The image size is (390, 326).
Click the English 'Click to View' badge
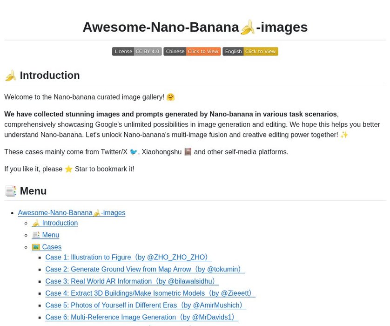250,51
